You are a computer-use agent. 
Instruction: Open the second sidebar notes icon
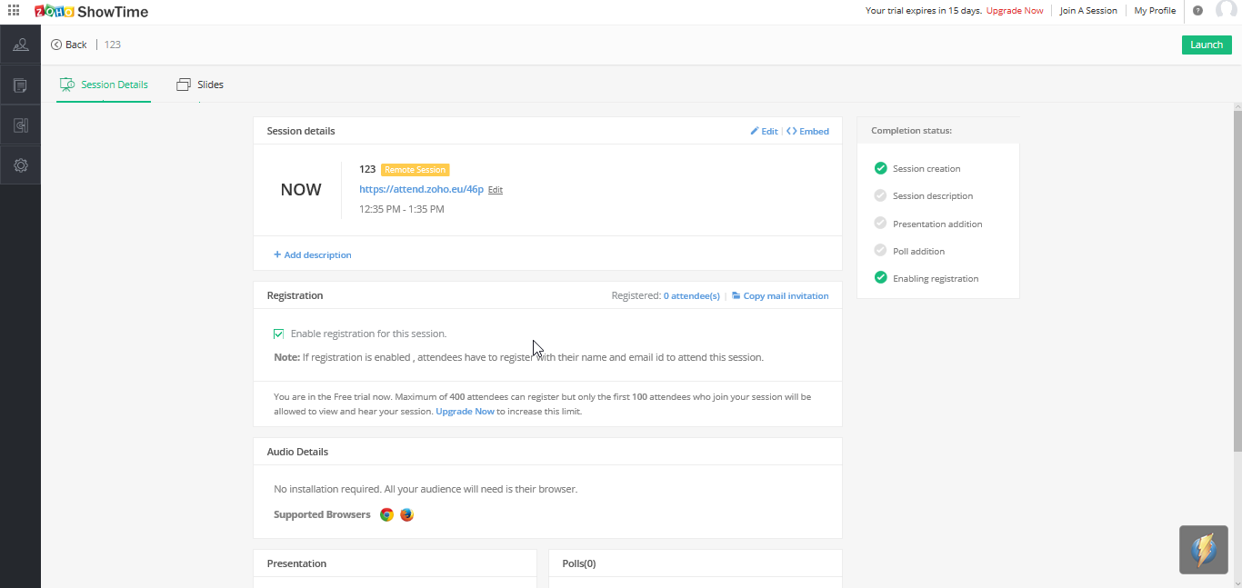(20, 85)
